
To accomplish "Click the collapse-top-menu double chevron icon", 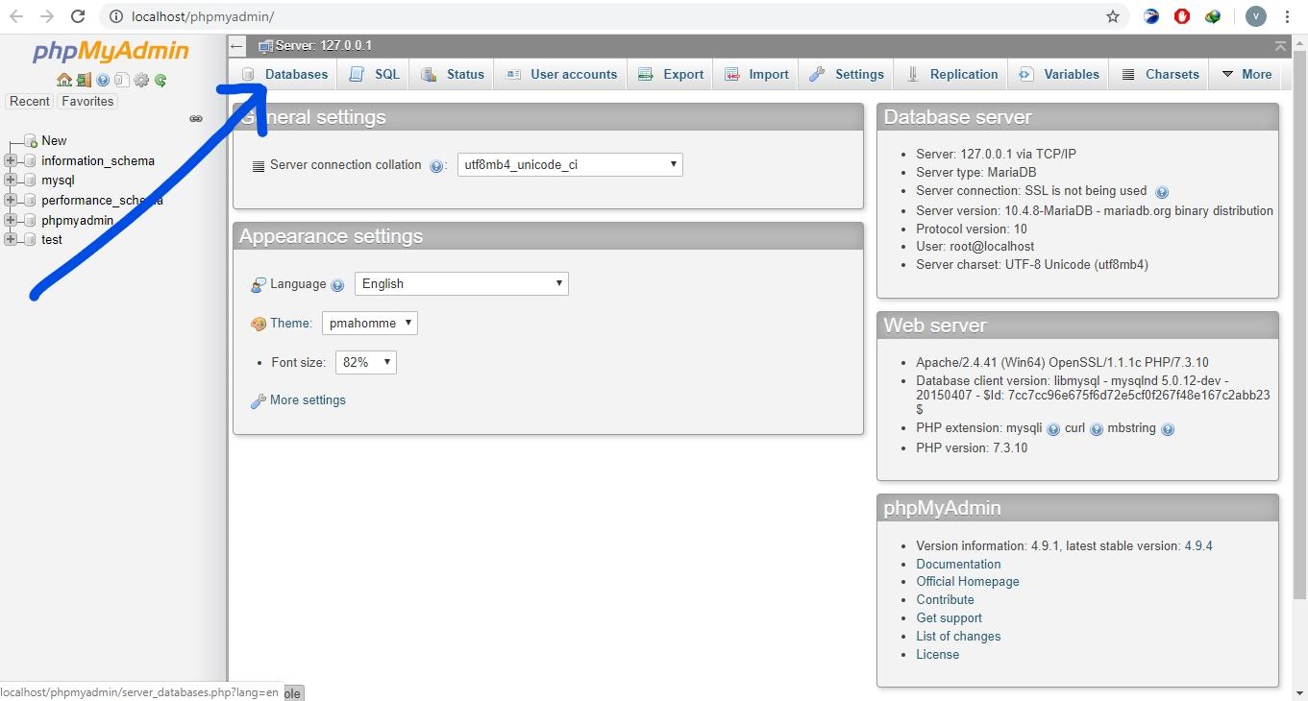I will tap(1280, 46).
